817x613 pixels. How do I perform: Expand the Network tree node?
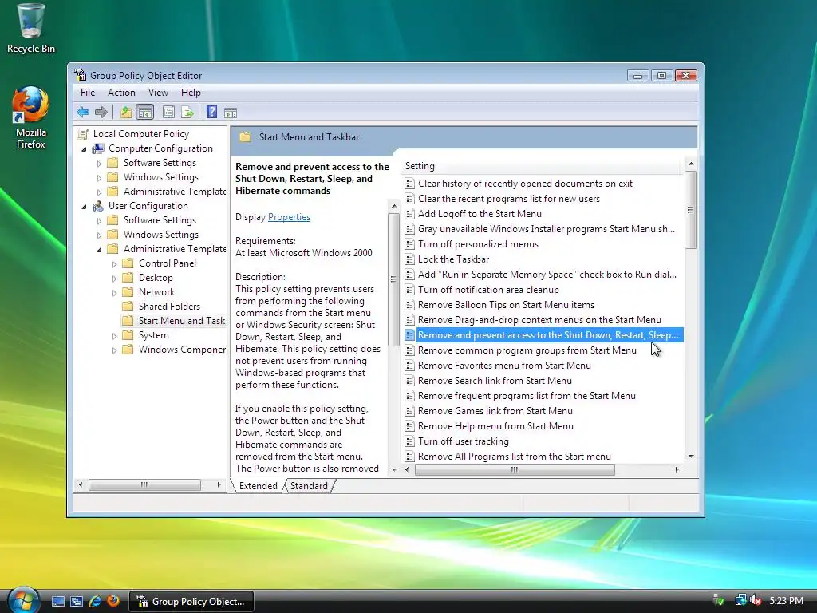click(114, 292)
